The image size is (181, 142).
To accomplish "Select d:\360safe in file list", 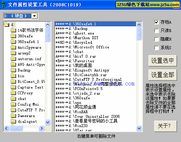I will point(95,98).
